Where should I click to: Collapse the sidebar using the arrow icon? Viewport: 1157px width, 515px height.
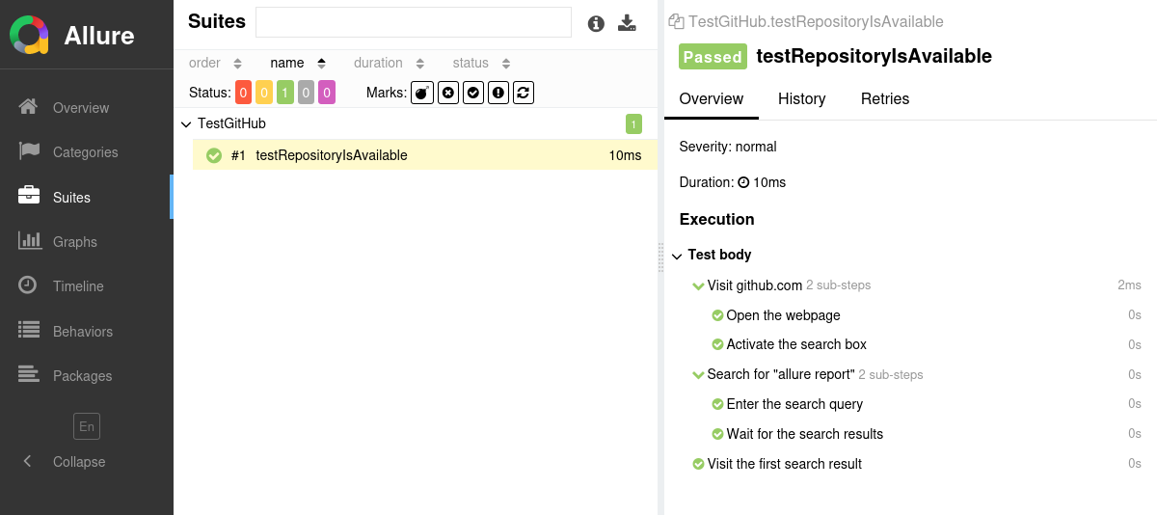(28, 462)
